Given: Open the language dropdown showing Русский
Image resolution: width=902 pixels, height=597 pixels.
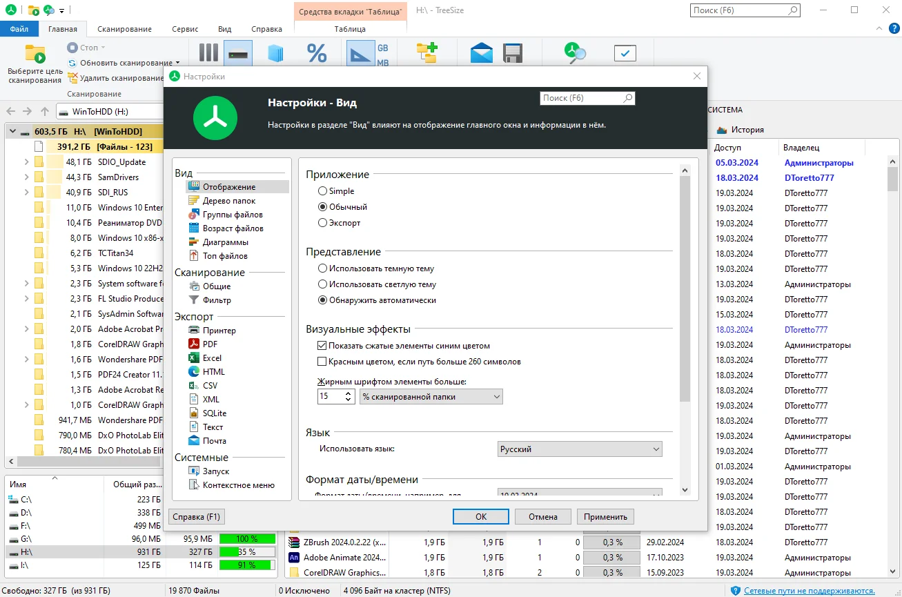Looking at the screenshot, I should click(580, 449).
